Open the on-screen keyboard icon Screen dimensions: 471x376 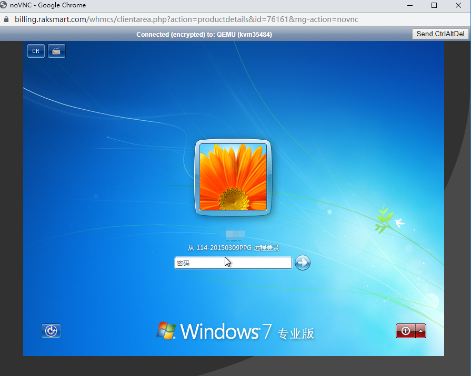56,51
